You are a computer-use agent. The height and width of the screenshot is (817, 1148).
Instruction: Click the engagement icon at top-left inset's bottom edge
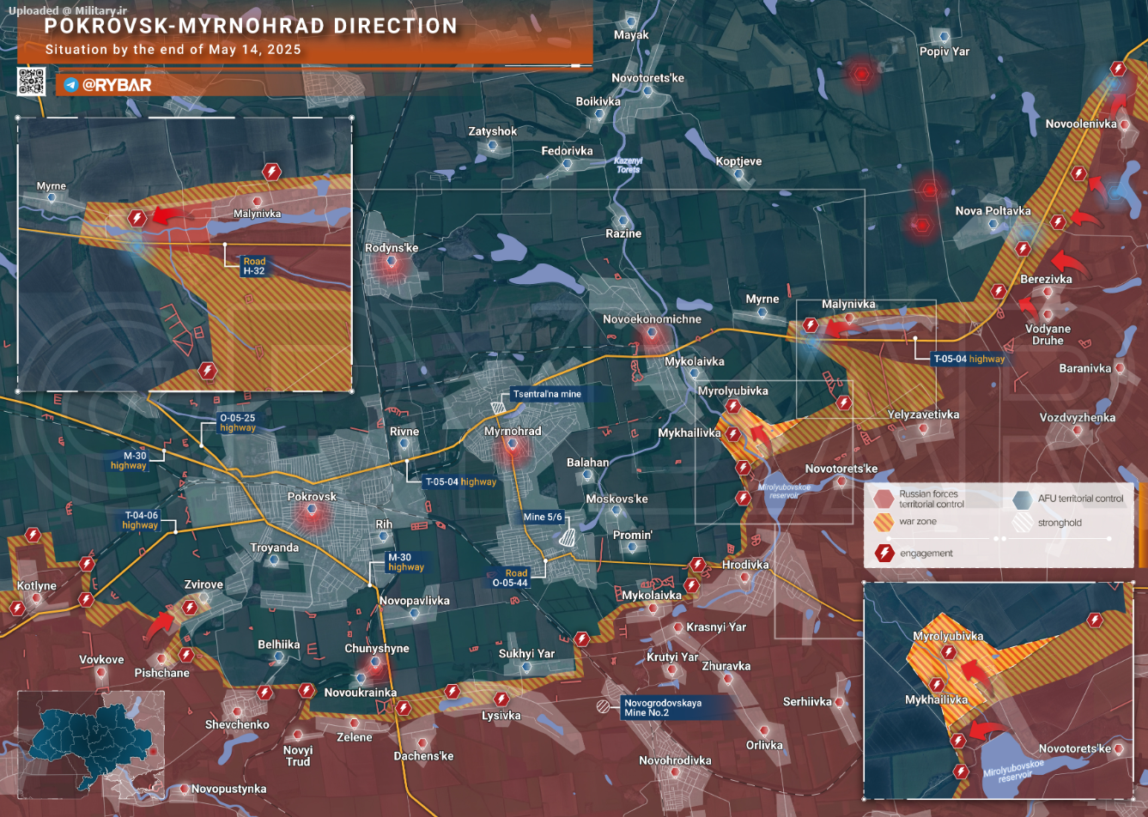pyautogui.click(x=207, y=371)
